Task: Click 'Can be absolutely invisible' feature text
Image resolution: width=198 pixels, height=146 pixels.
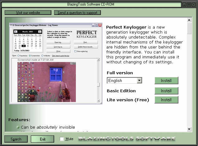Action: point(48,127)
